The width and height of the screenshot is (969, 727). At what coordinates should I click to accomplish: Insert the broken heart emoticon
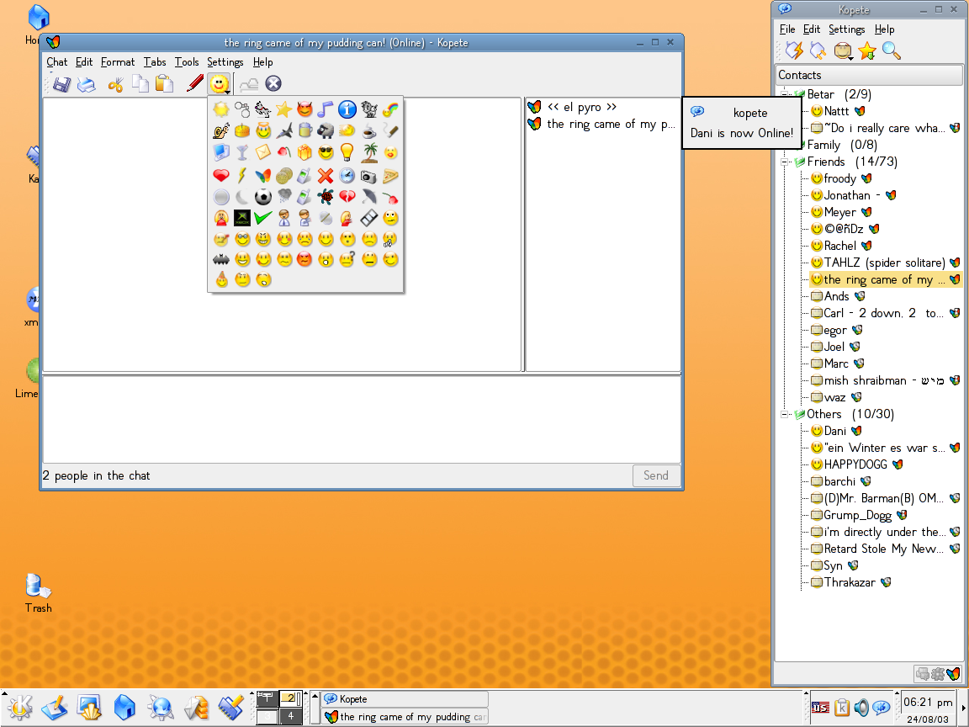(347, 197)
